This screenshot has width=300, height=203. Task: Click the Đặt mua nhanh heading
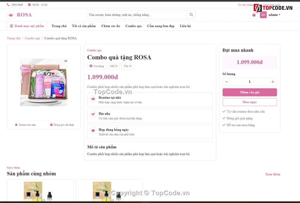tap(238, 50)
